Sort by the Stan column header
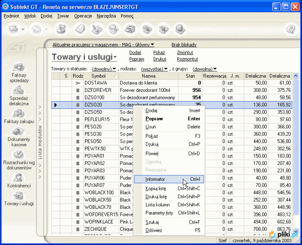This screenshot has width=302, height=245. click(190, 76)
